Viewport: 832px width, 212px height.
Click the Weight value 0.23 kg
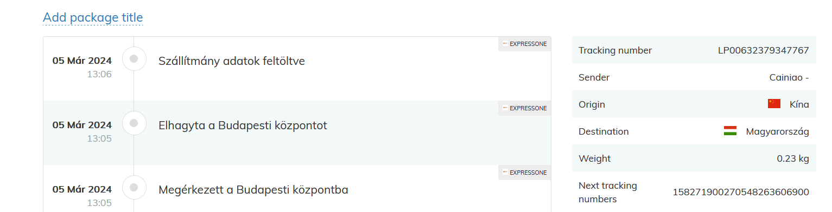pyautogui.click(x=793, y=158)
